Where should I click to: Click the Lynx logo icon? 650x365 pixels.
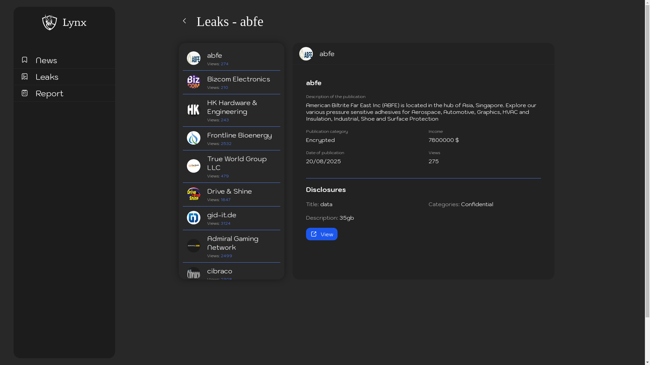(x=49, y=22)
